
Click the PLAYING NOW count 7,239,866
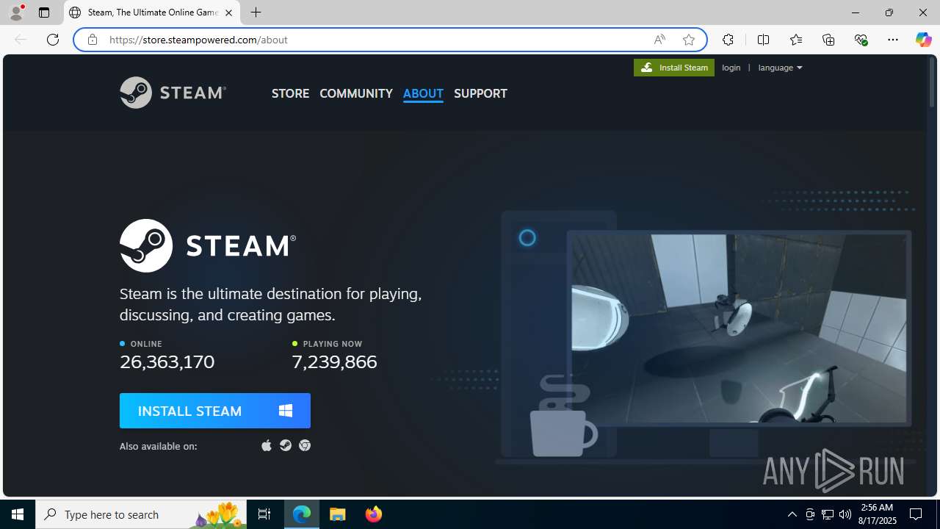(334, 361)
